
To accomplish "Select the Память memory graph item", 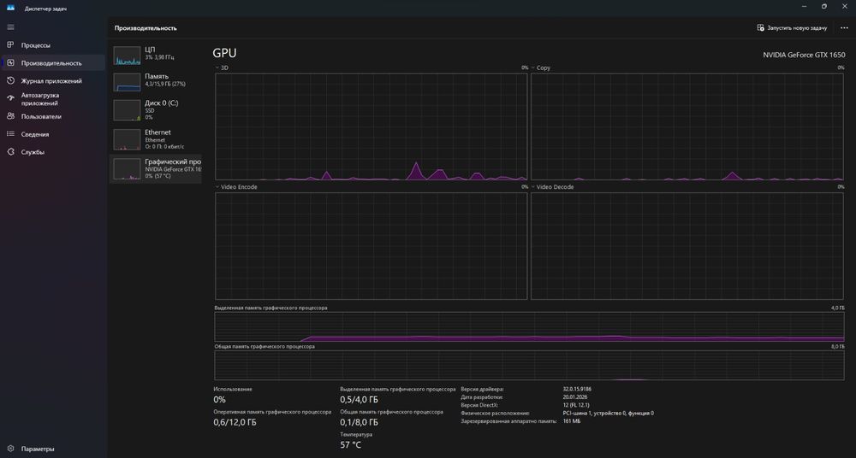I will (156, 81).
